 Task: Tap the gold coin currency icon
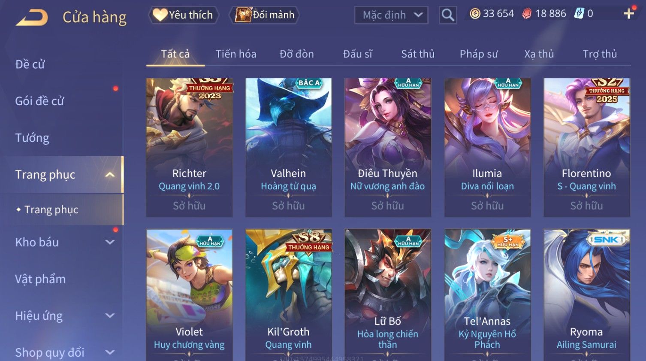coord(475,14)
